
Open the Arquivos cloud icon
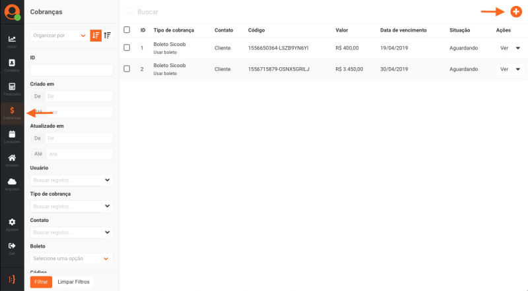(12, 182)
